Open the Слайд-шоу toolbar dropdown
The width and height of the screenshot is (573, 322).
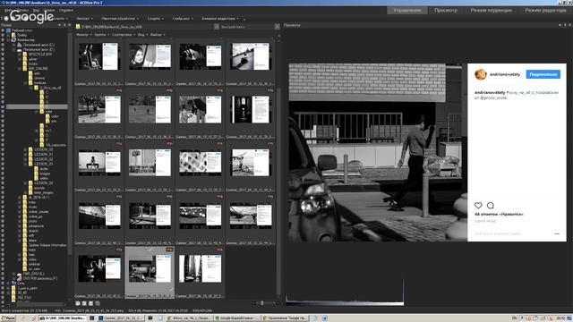(183, 18)
